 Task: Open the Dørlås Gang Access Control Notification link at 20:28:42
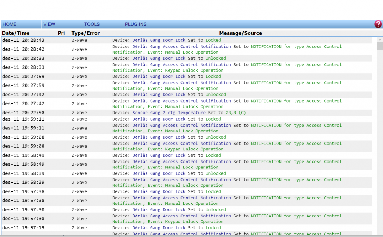(x=182, y=46)
